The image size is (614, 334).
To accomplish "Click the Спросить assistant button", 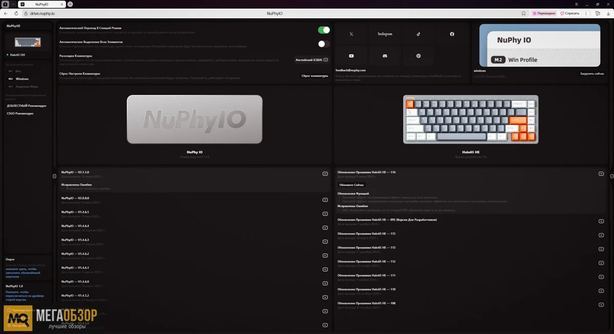I will (x=570, y=13).
